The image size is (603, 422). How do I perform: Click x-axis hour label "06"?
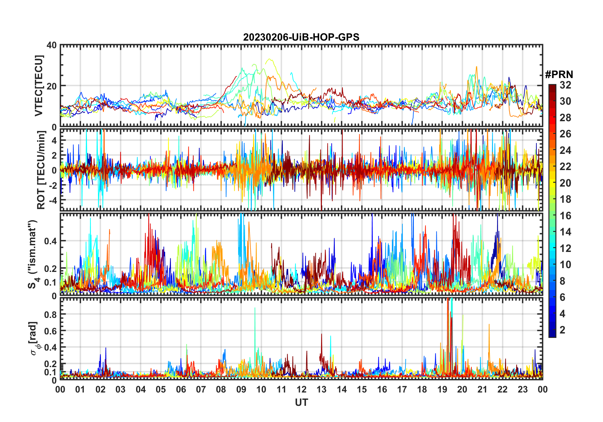[x=181, y=390]
